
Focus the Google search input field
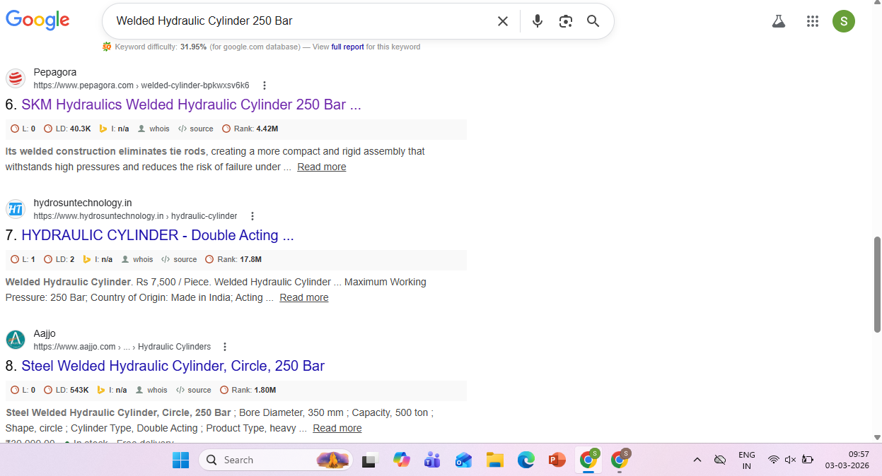click(x=301, y=21)
